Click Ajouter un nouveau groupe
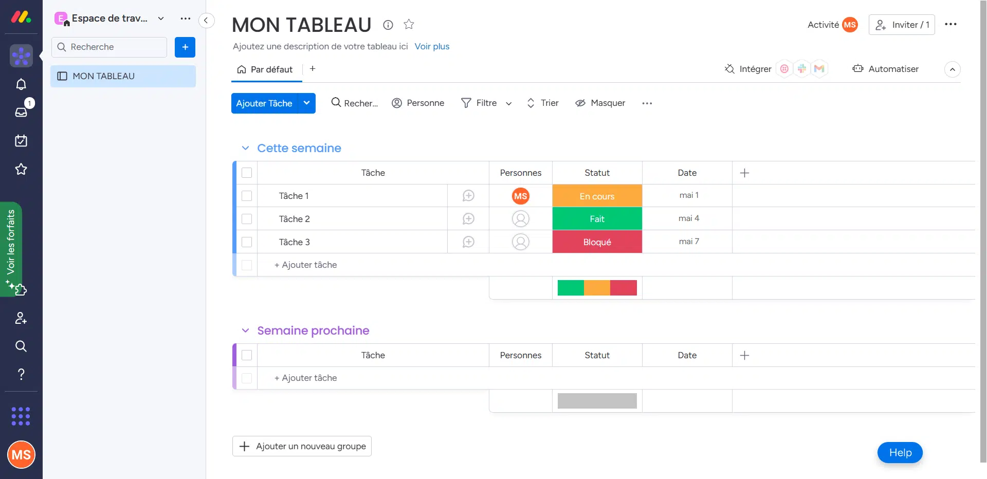 301,446
